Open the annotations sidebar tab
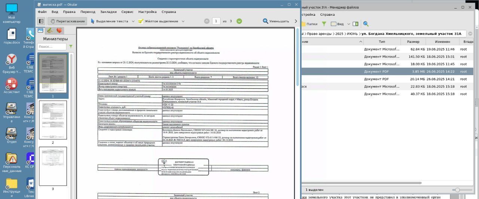This screenshot has width=479, height=199. (x=50, y=31)
